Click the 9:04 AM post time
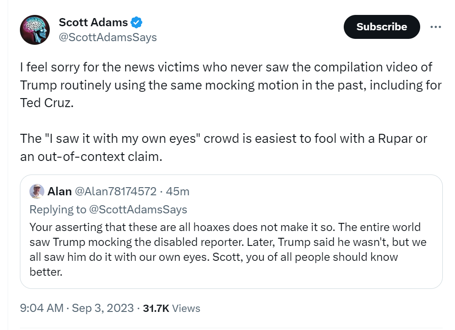The width and height of the screenshot is (455, 330). click(42, 308)
